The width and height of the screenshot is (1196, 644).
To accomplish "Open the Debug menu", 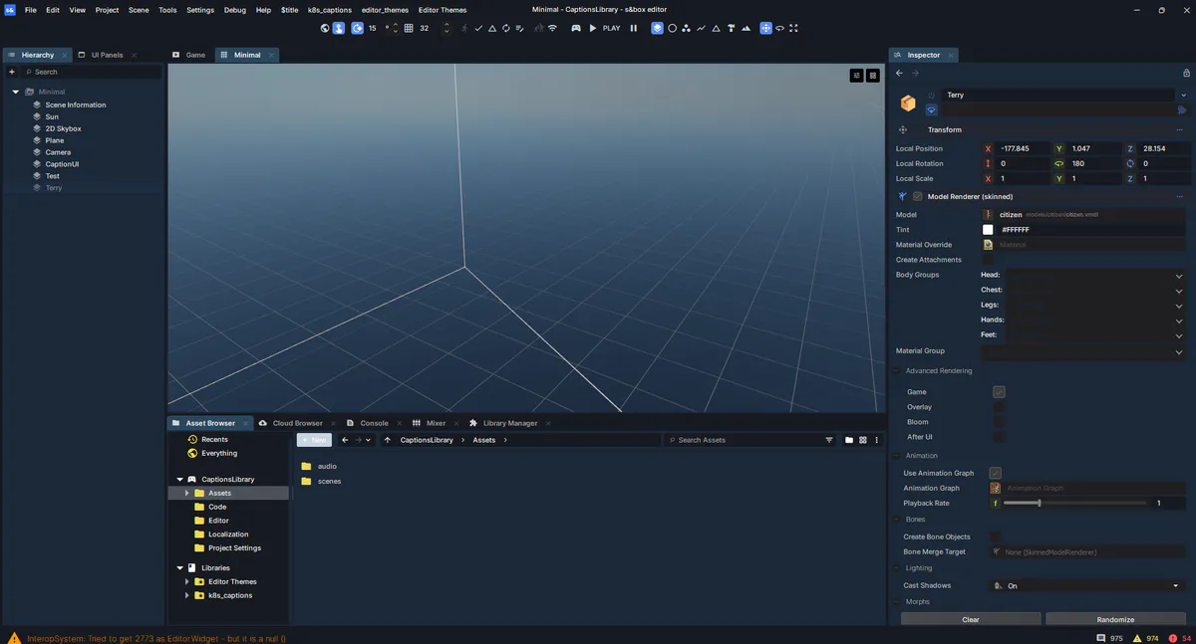I will coord(234,10).
